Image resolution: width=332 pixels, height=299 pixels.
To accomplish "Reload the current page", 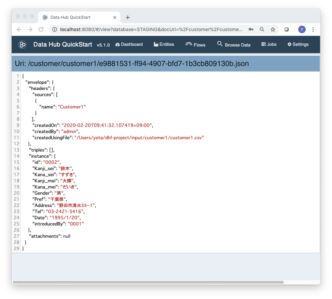I will [x=41, y=29].
